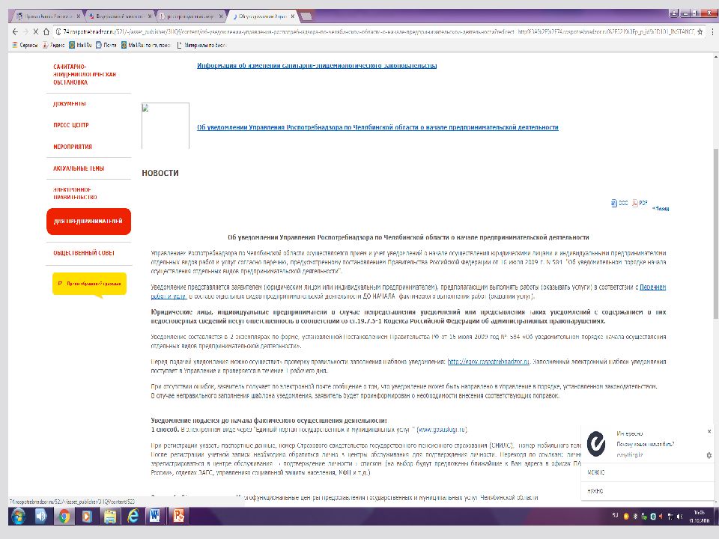719x539 pixels.
Task: Close the everything.kz notification popup
Action: point(709,431)
